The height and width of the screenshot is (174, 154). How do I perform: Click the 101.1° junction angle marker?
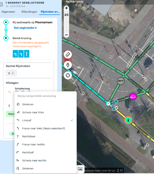[121, 81]
